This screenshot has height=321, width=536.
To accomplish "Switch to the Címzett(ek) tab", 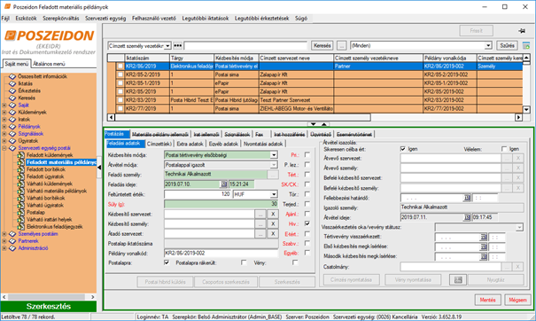I will click(159, 144).
